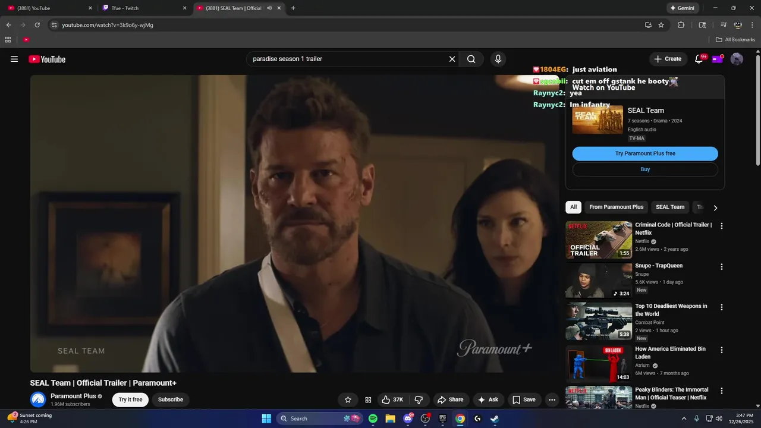Click Try Paramount Plus free button

click(645, 153)
